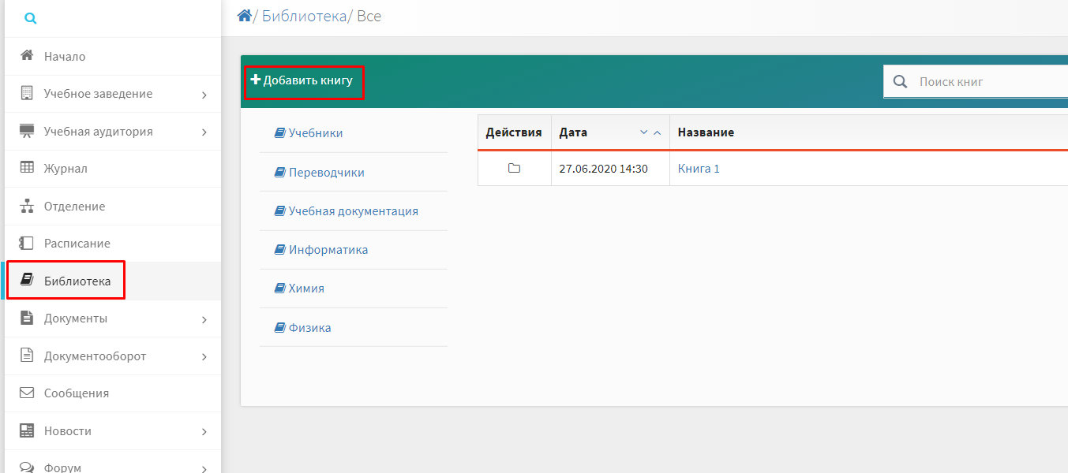This screenshot has height=473, width=1068.
Task: Click the plus icon of Добавить книгу
Action: pos(255,80)
